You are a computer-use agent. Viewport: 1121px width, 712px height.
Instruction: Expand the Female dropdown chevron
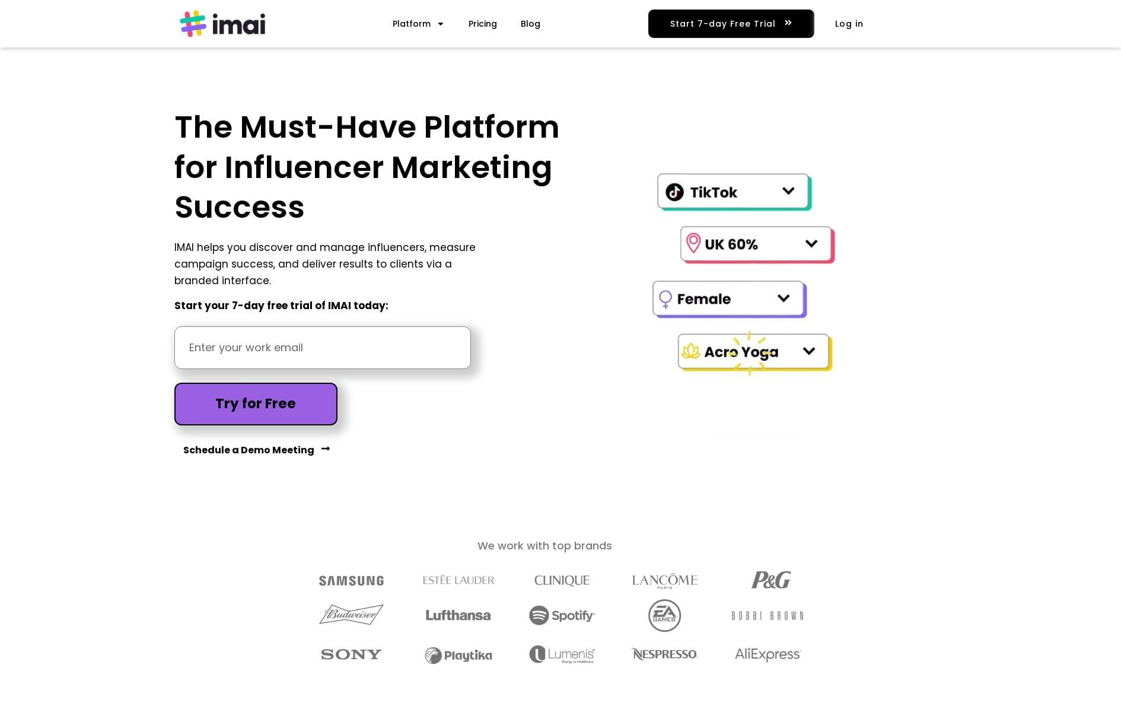[784, 298]
